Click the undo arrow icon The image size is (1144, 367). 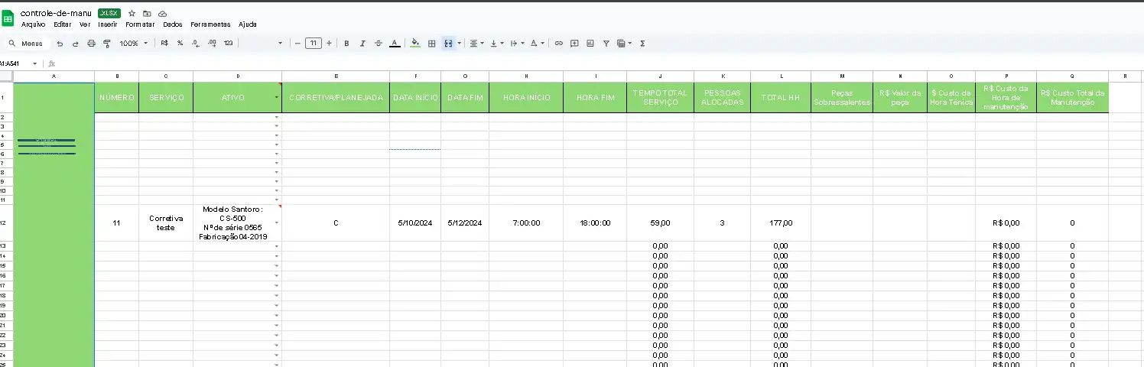[x=60, y=44]
